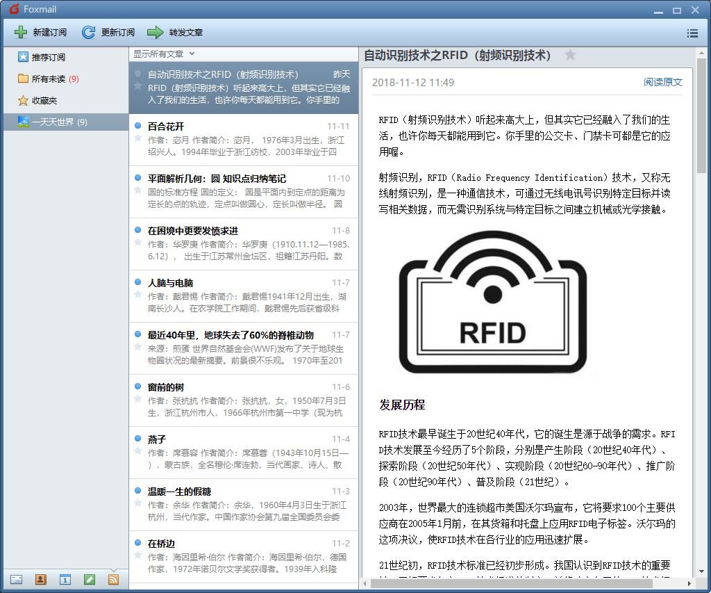The image size is (711, 593).
Task: Toggle unread dot of 在桥边
Action: coord(138,543)
